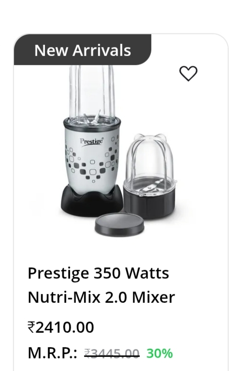Tap the M.R.P. label
Screen dimensions: 236x371
click(52, 353)
